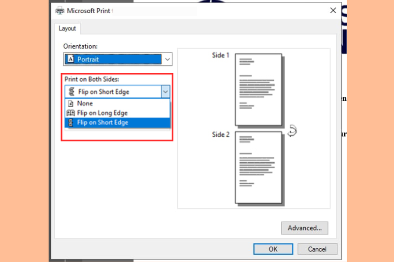
Task: Click the Microsoft Print title text
Action: click(x=90, y=11)
